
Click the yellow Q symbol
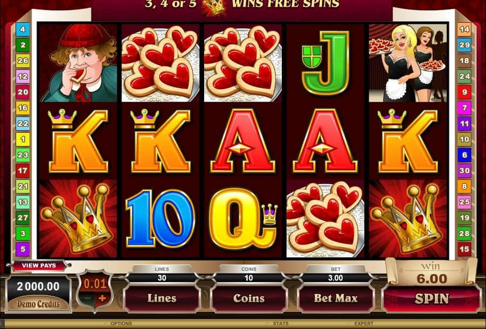point(242,218)
